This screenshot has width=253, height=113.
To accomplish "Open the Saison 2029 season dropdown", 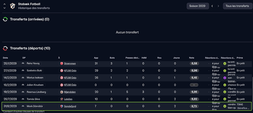I will 197,6.
